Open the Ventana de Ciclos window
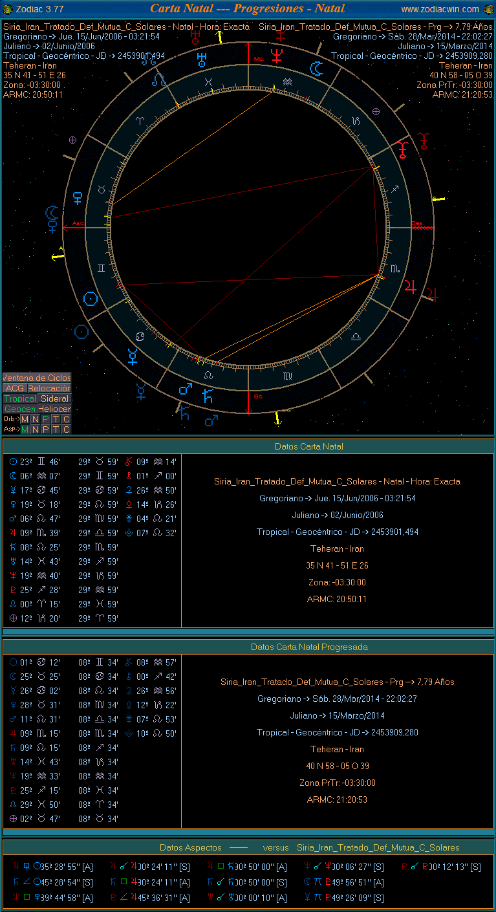 [x=37, y=378]
